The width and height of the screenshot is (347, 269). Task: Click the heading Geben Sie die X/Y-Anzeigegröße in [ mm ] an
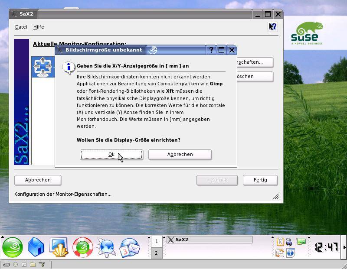[133, 66]
